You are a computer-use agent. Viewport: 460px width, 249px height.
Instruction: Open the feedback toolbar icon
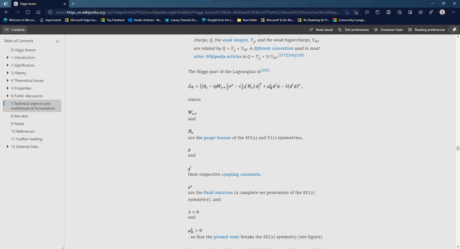(x=431, y=12)
